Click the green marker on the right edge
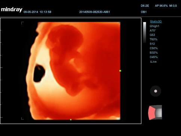181x136 pixels. [x=120, y=71]
